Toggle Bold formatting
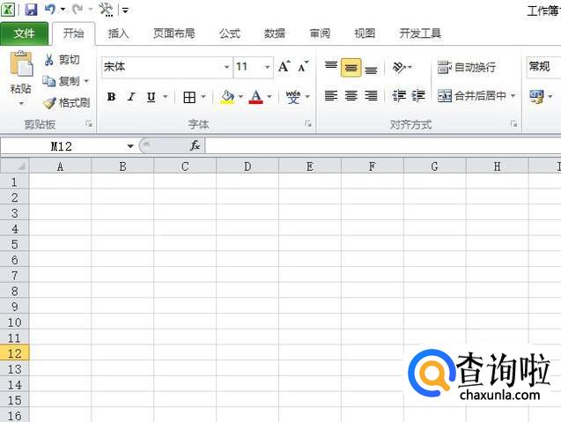The image size is (561, 422). tap(111, 97)
